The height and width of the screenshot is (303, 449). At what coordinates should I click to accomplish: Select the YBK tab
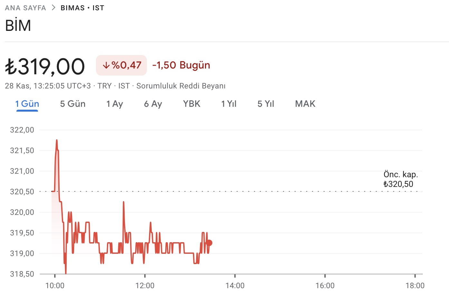(192, 104)
